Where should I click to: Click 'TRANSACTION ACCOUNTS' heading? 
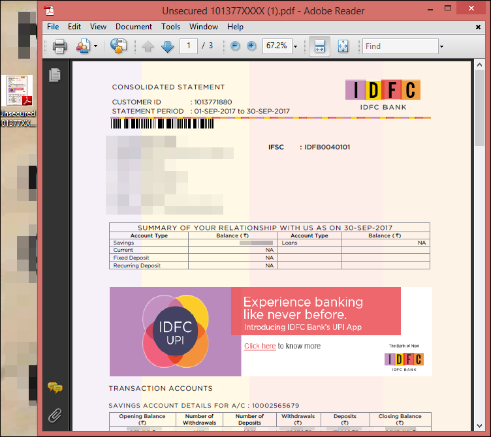[x=161, y=388]
